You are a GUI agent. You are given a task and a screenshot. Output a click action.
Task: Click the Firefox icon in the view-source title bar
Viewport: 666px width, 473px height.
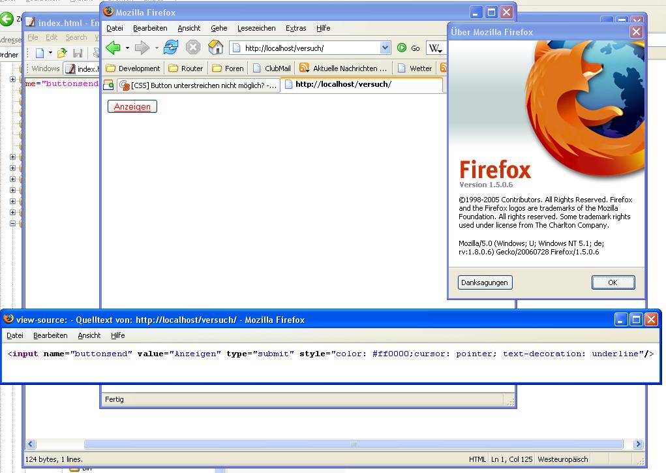pos(8,319)
